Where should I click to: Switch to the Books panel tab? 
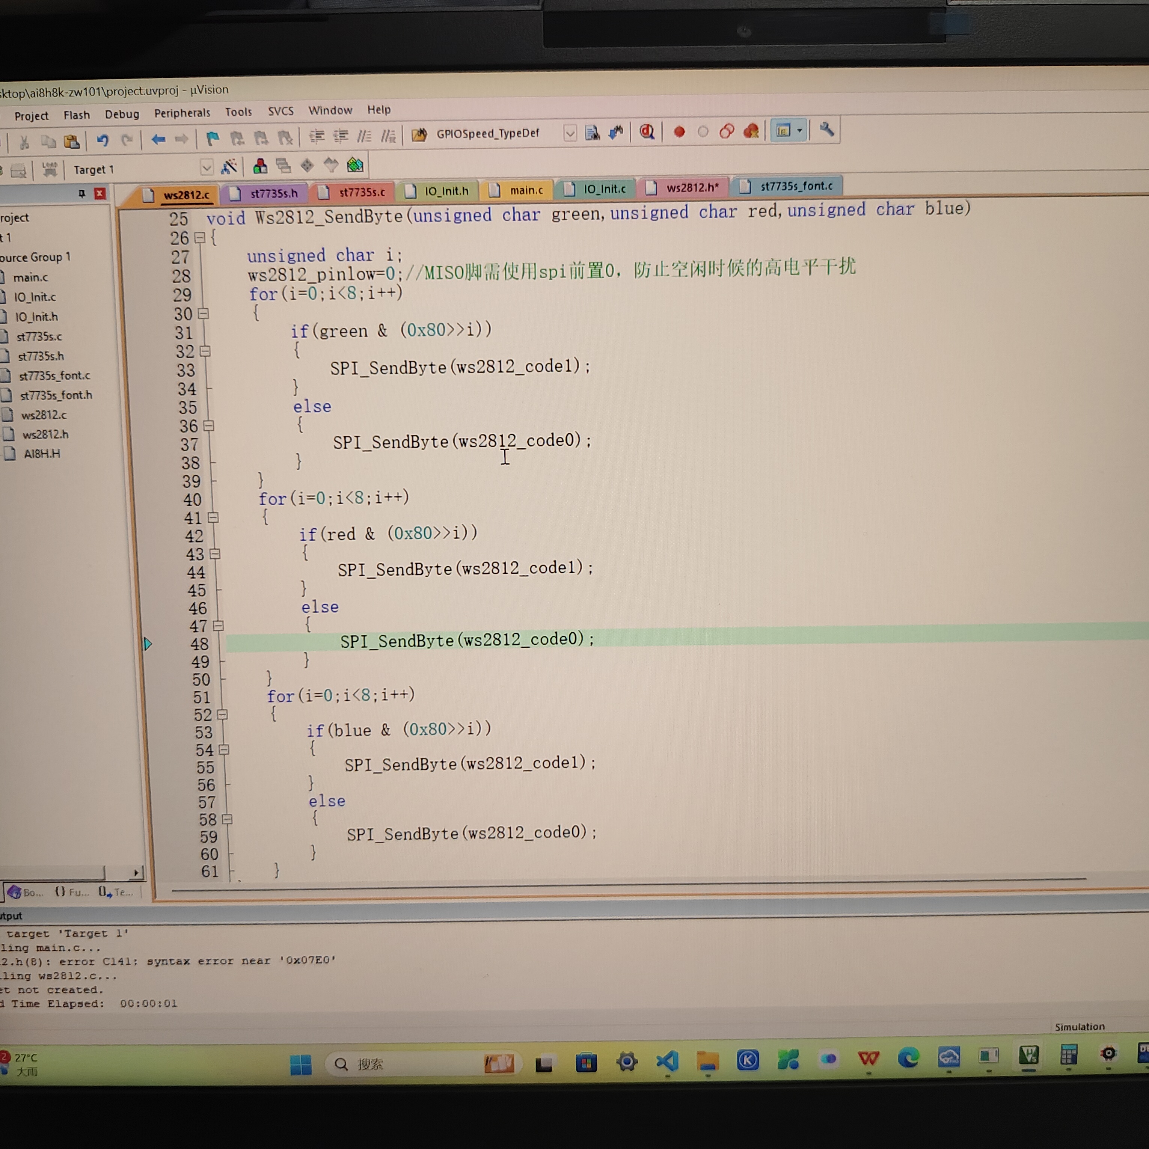click(26, 892)
